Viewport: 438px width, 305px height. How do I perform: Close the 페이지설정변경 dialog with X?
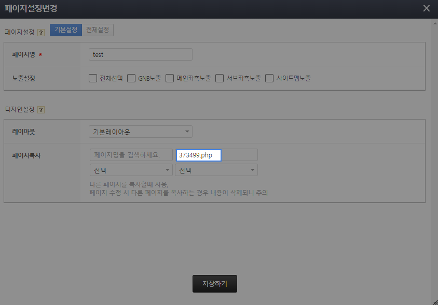pyautogui.click(x=427, y=8)
